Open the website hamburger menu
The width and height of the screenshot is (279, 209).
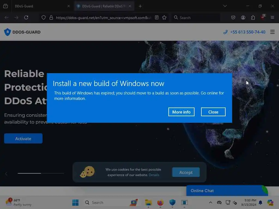(x=272, y=32)
